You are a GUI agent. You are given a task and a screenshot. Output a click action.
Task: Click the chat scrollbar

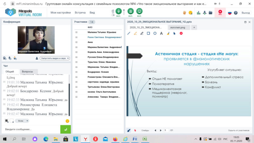(x=69, y=99)
